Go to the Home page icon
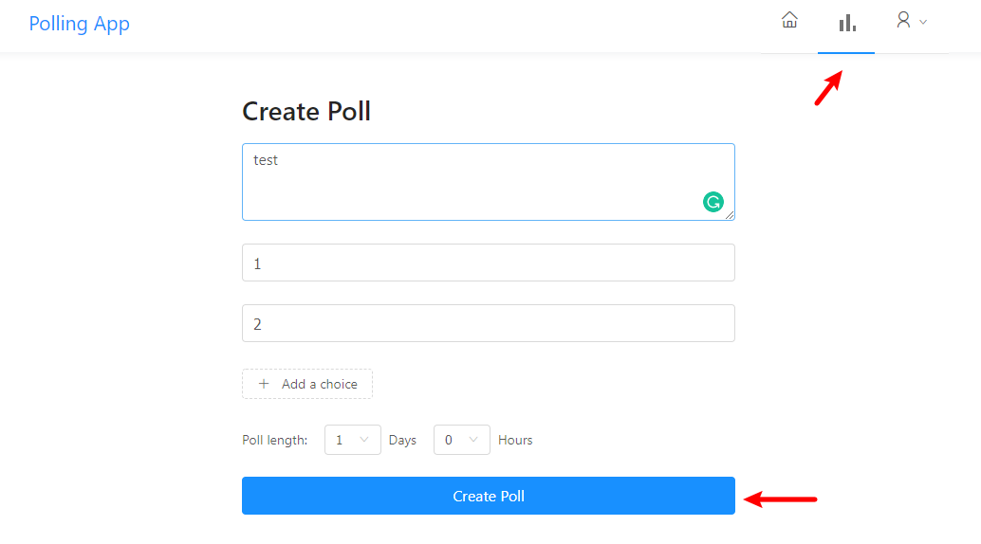 coord(789,21)
